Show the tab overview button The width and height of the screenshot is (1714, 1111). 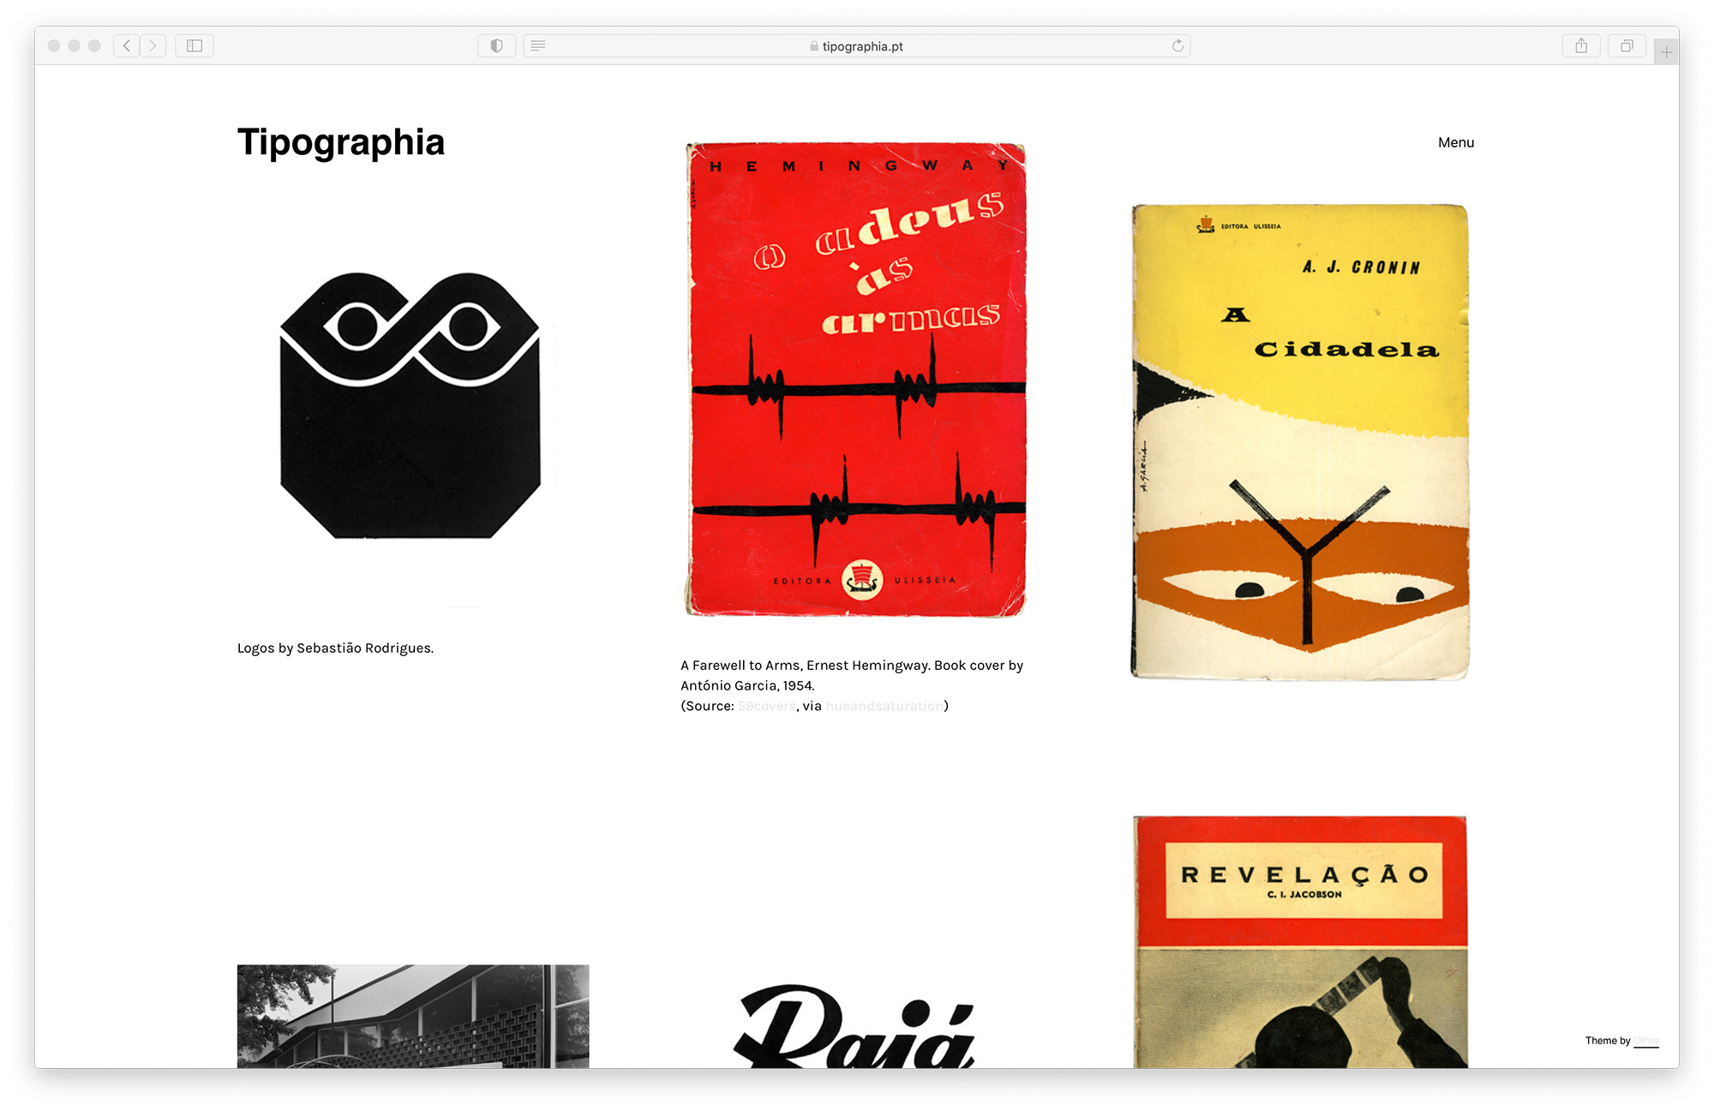tap(1627, 46)
